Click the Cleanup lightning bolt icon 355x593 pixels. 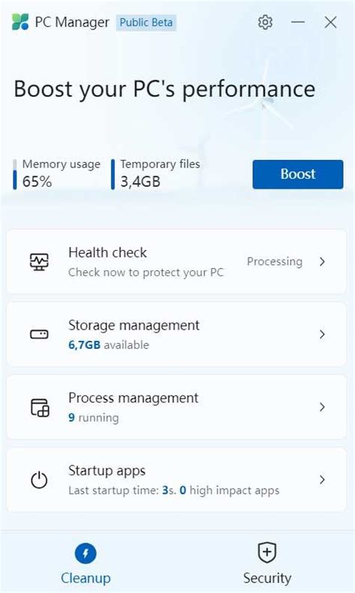85,554
